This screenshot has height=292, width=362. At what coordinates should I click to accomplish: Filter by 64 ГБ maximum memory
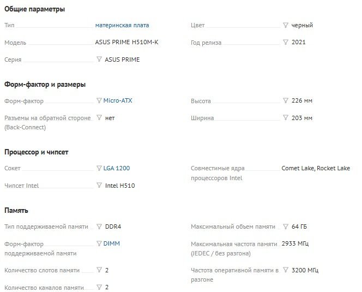(x=286, y=226)
